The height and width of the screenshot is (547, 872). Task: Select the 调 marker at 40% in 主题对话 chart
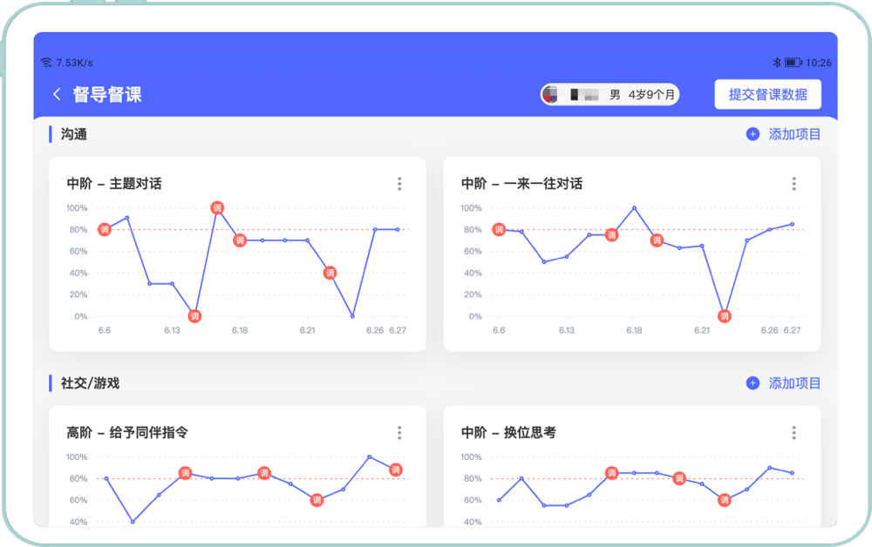pos(330,273)
